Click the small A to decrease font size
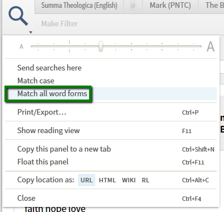The image size is (224, 212). (x=22, y=46)
